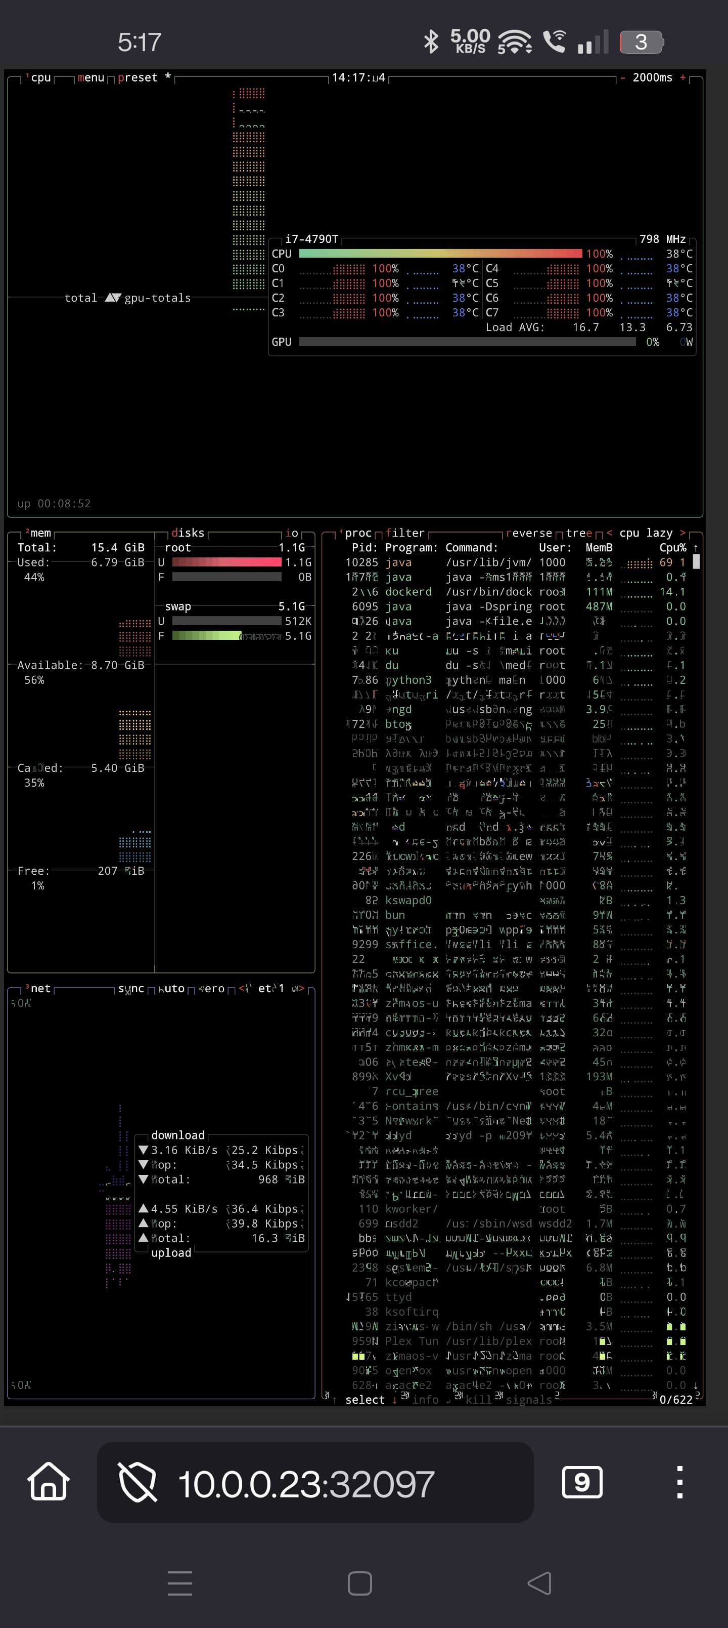
Task: Open process info option
Action: point(425,1399)
